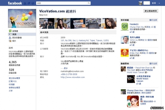Click 建立粉絲專頁 link in left sidebar
Viewport: 165px width, 110px height.
point(14,78)
